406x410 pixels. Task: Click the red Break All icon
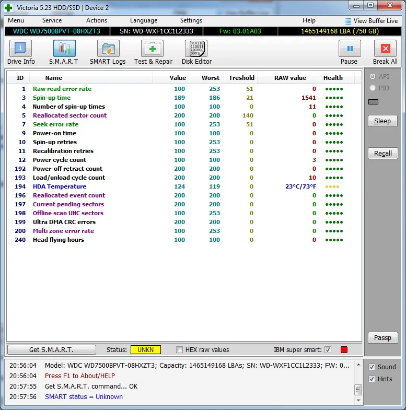(x=385, y=49)
